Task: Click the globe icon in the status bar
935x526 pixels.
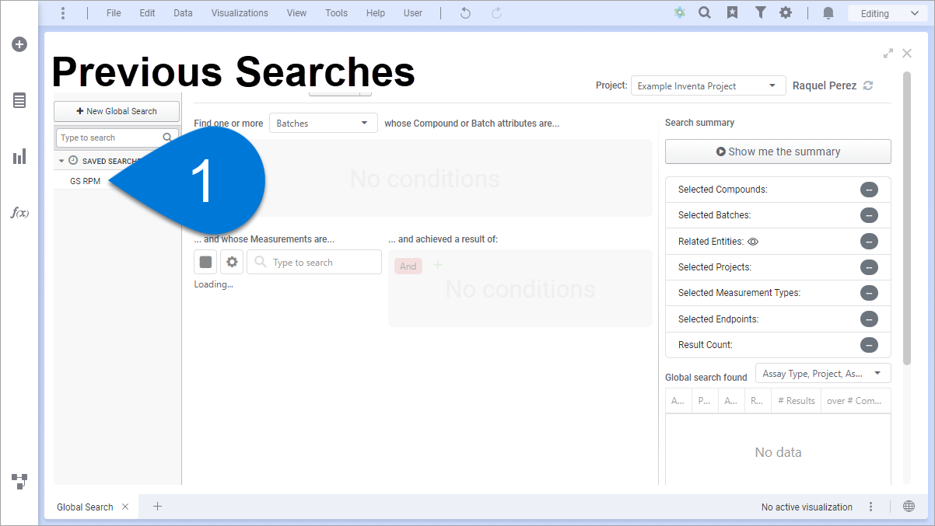Action: click(x=909, y=507)
